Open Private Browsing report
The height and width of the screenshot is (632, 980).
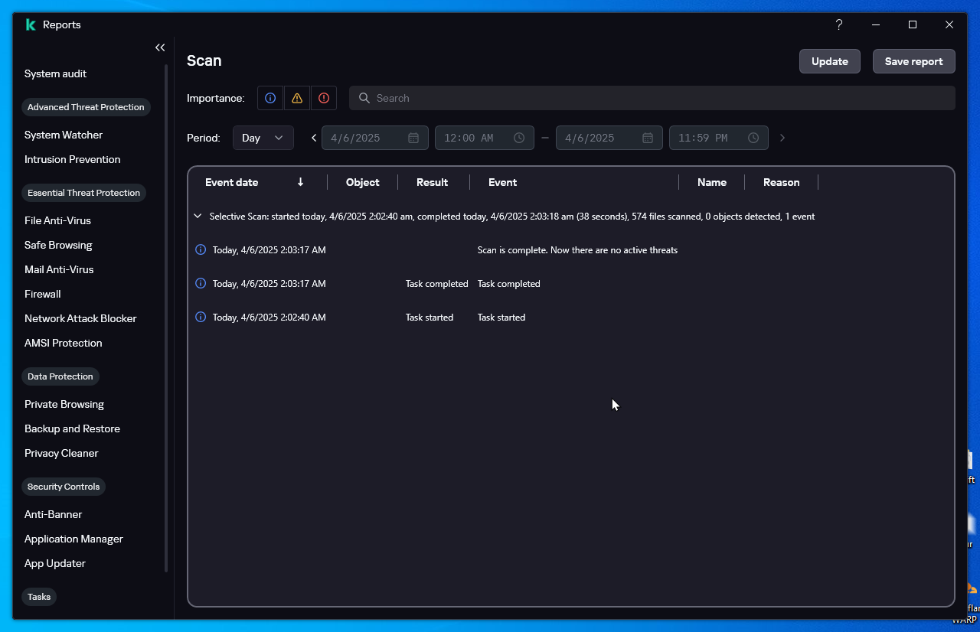[64, 404]
